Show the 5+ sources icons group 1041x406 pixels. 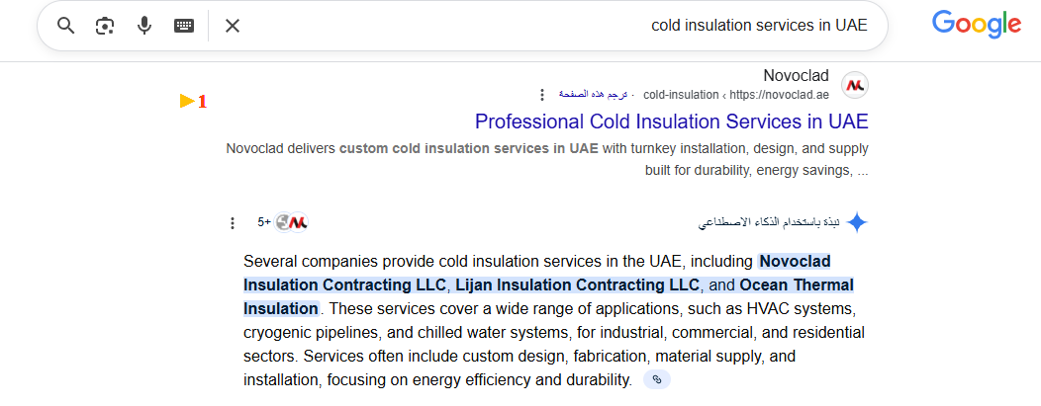[x=283, y=222]
